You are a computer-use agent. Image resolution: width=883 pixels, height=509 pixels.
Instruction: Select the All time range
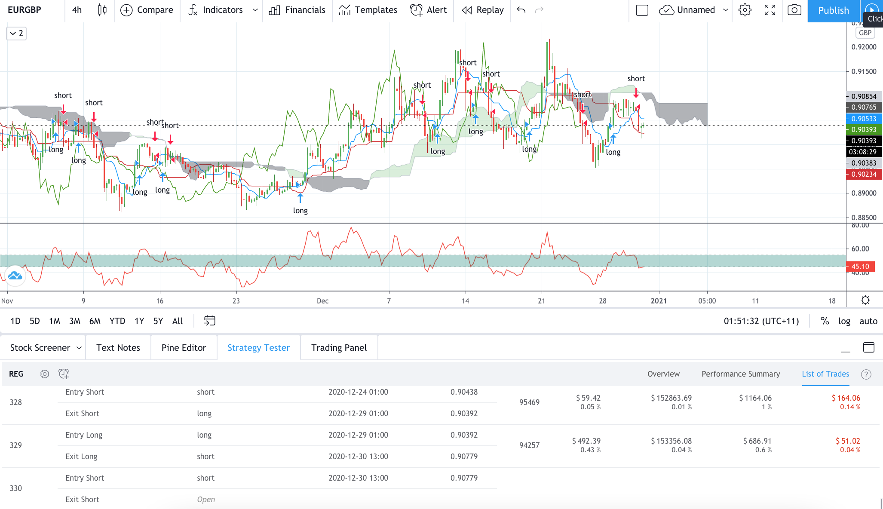click(x=178, y=321)
